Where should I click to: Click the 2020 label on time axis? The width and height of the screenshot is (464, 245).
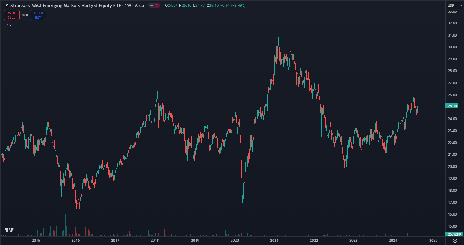[x=235, y=241]
